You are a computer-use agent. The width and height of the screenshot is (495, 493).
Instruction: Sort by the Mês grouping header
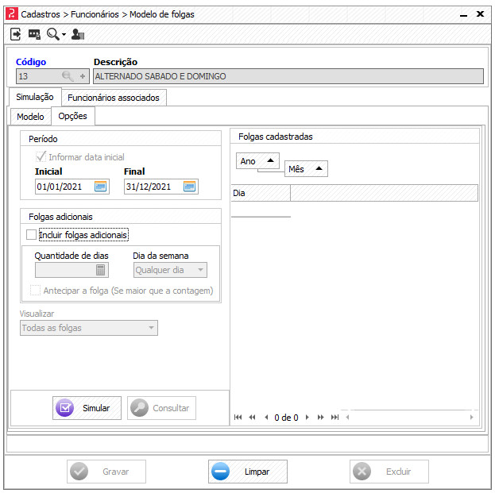coord(306,169)
